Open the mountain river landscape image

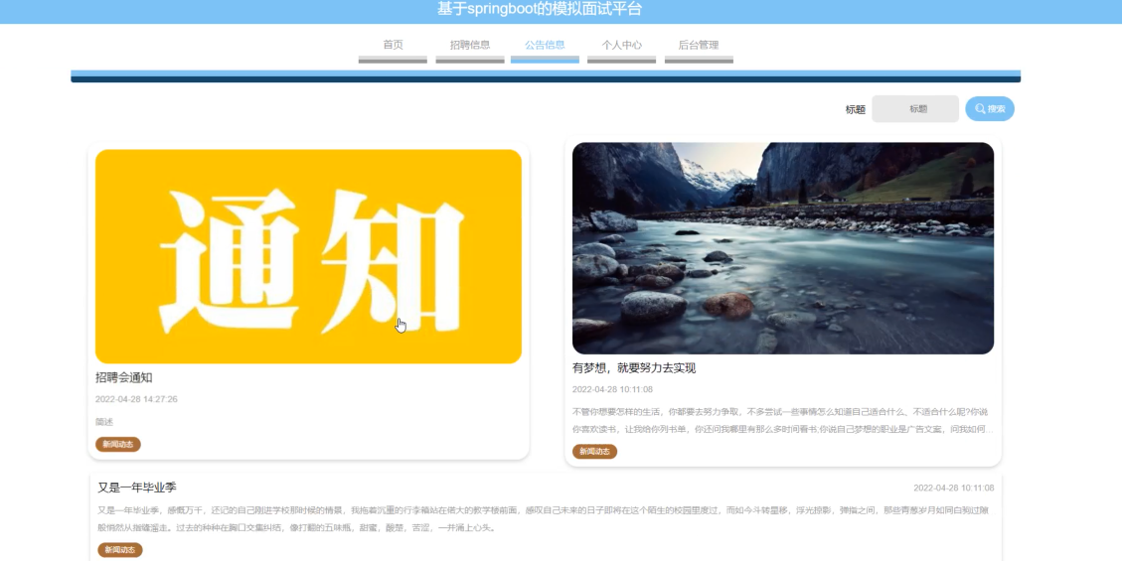(783, 248)
